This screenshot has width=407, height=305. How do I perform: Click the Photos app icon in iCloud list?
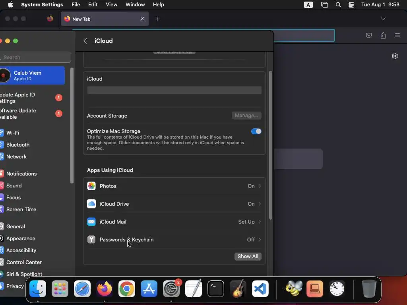pos(91,186)
